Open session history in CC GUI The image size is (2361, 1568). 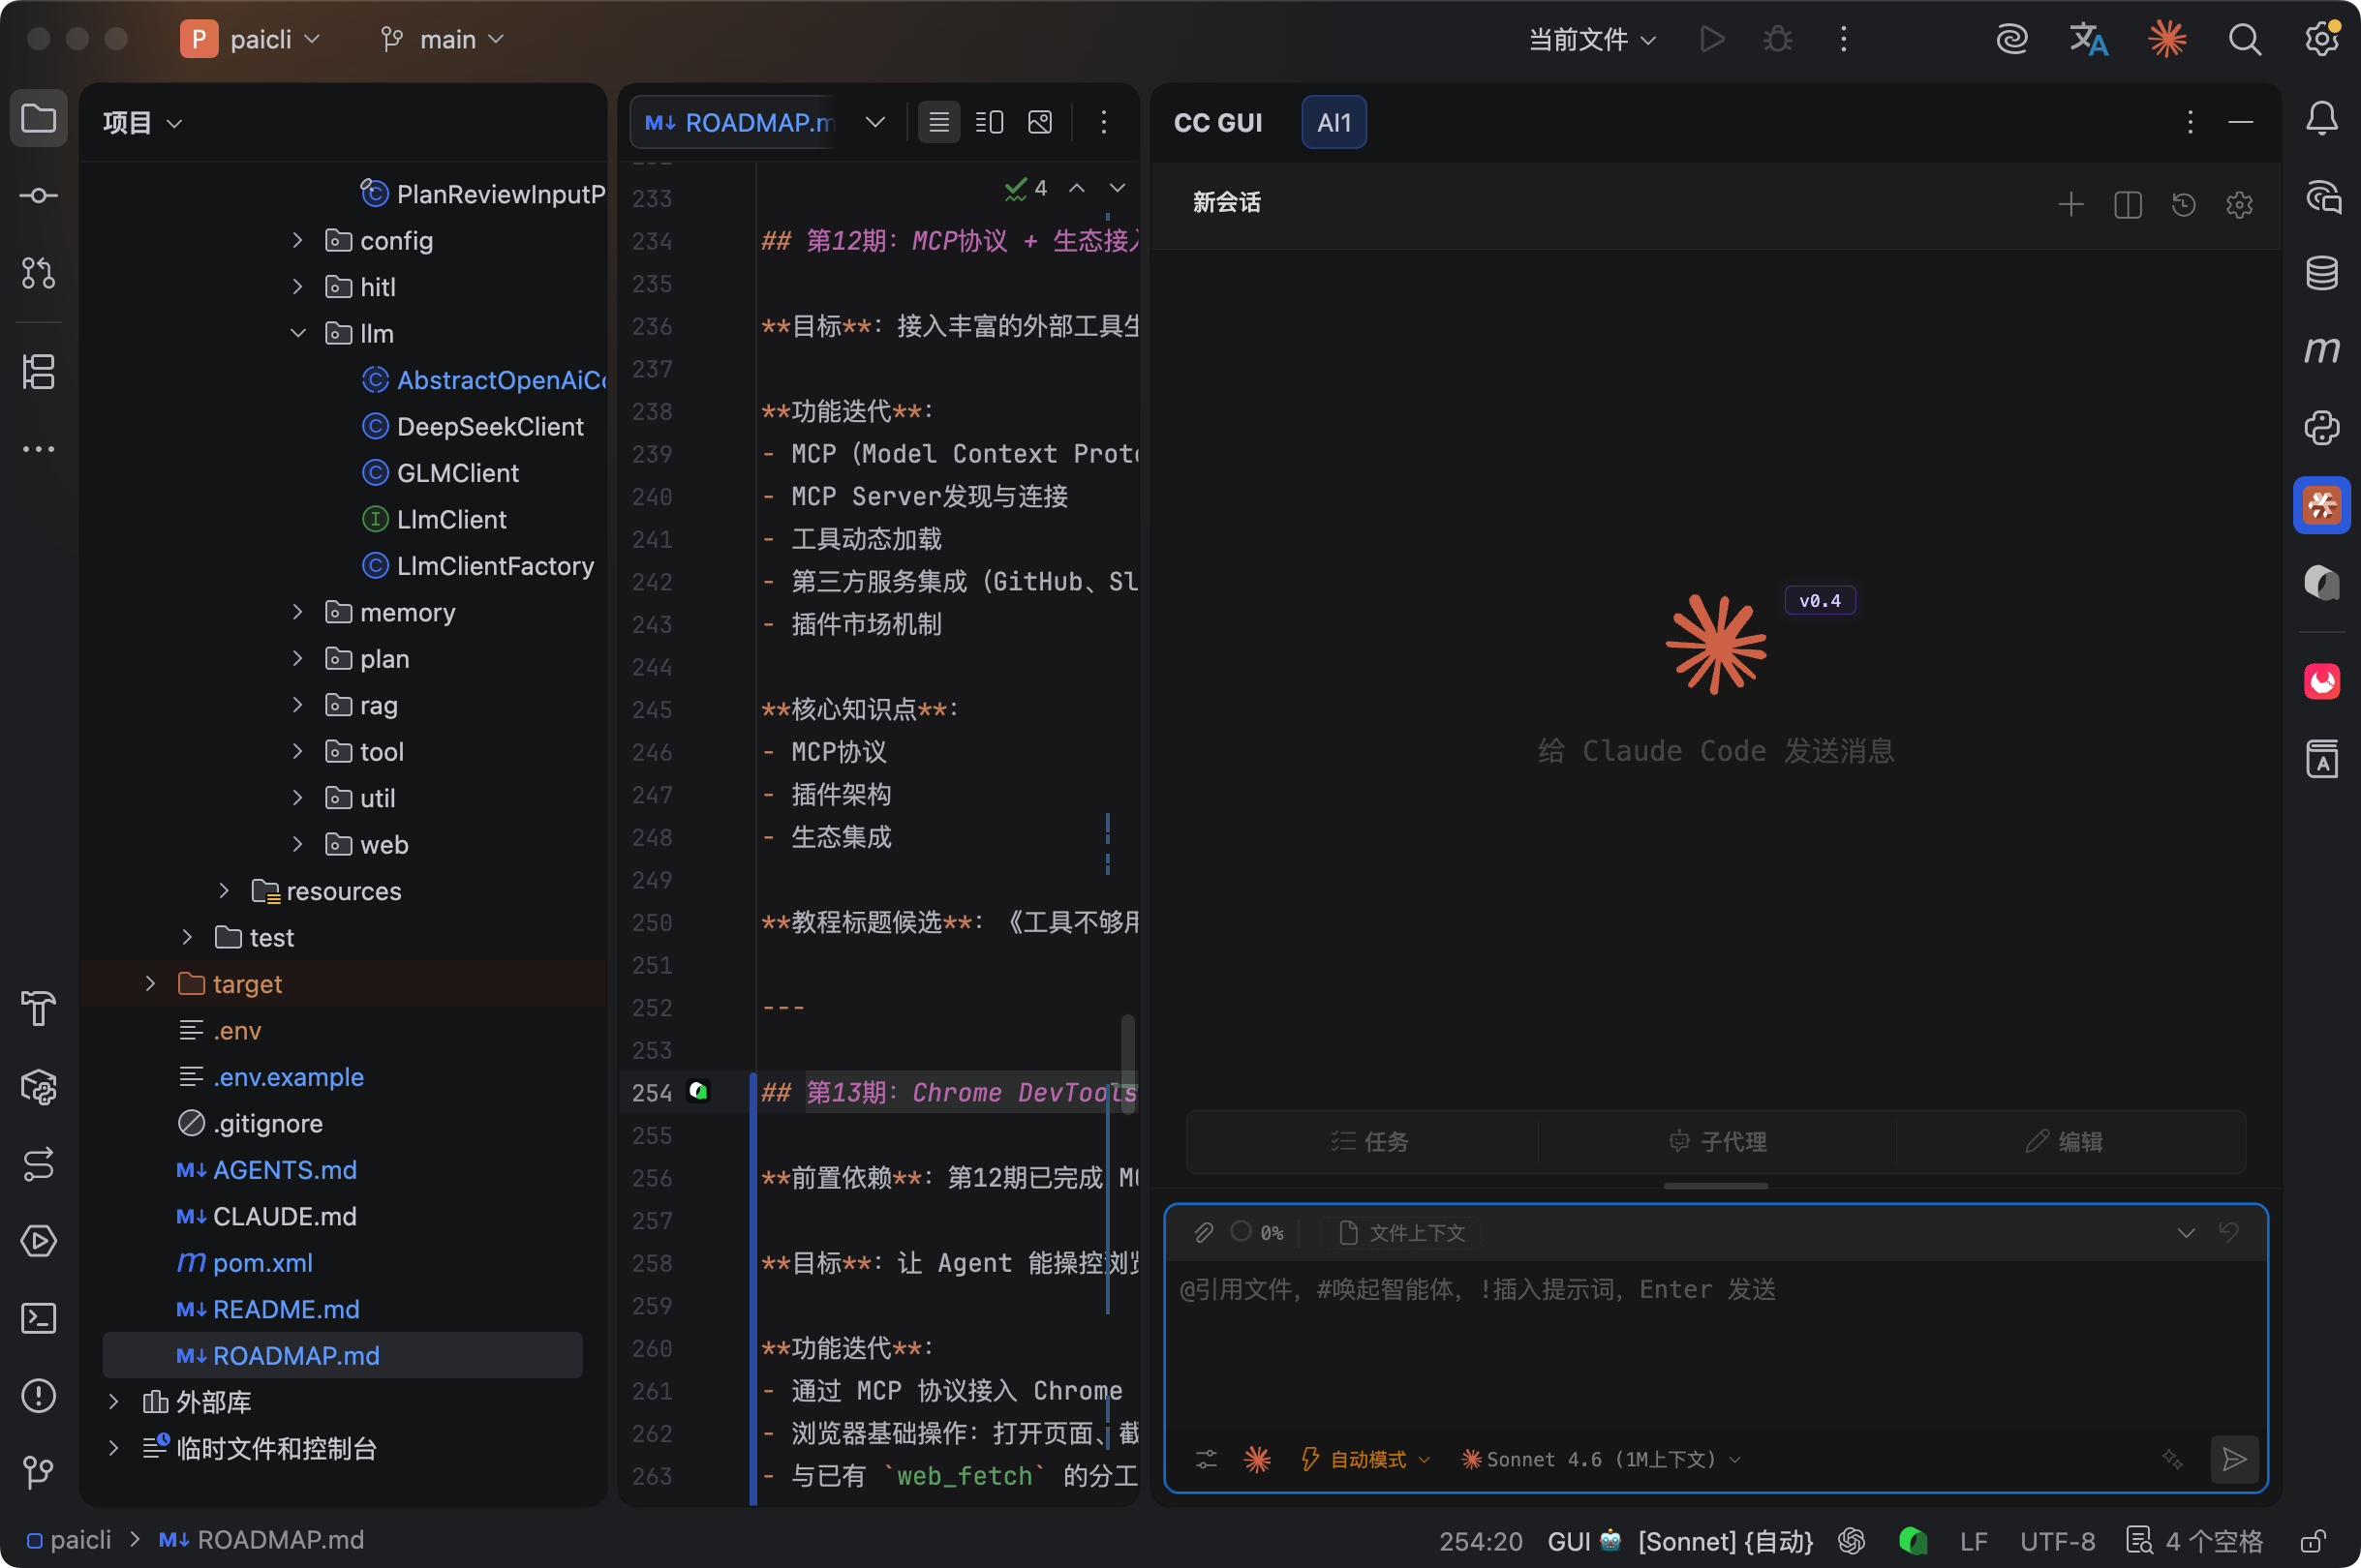(x=2183, y=205)
